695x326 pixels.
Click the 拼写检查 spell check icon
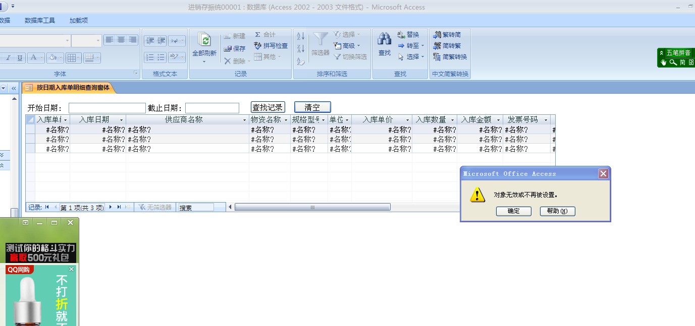point(258,46)
